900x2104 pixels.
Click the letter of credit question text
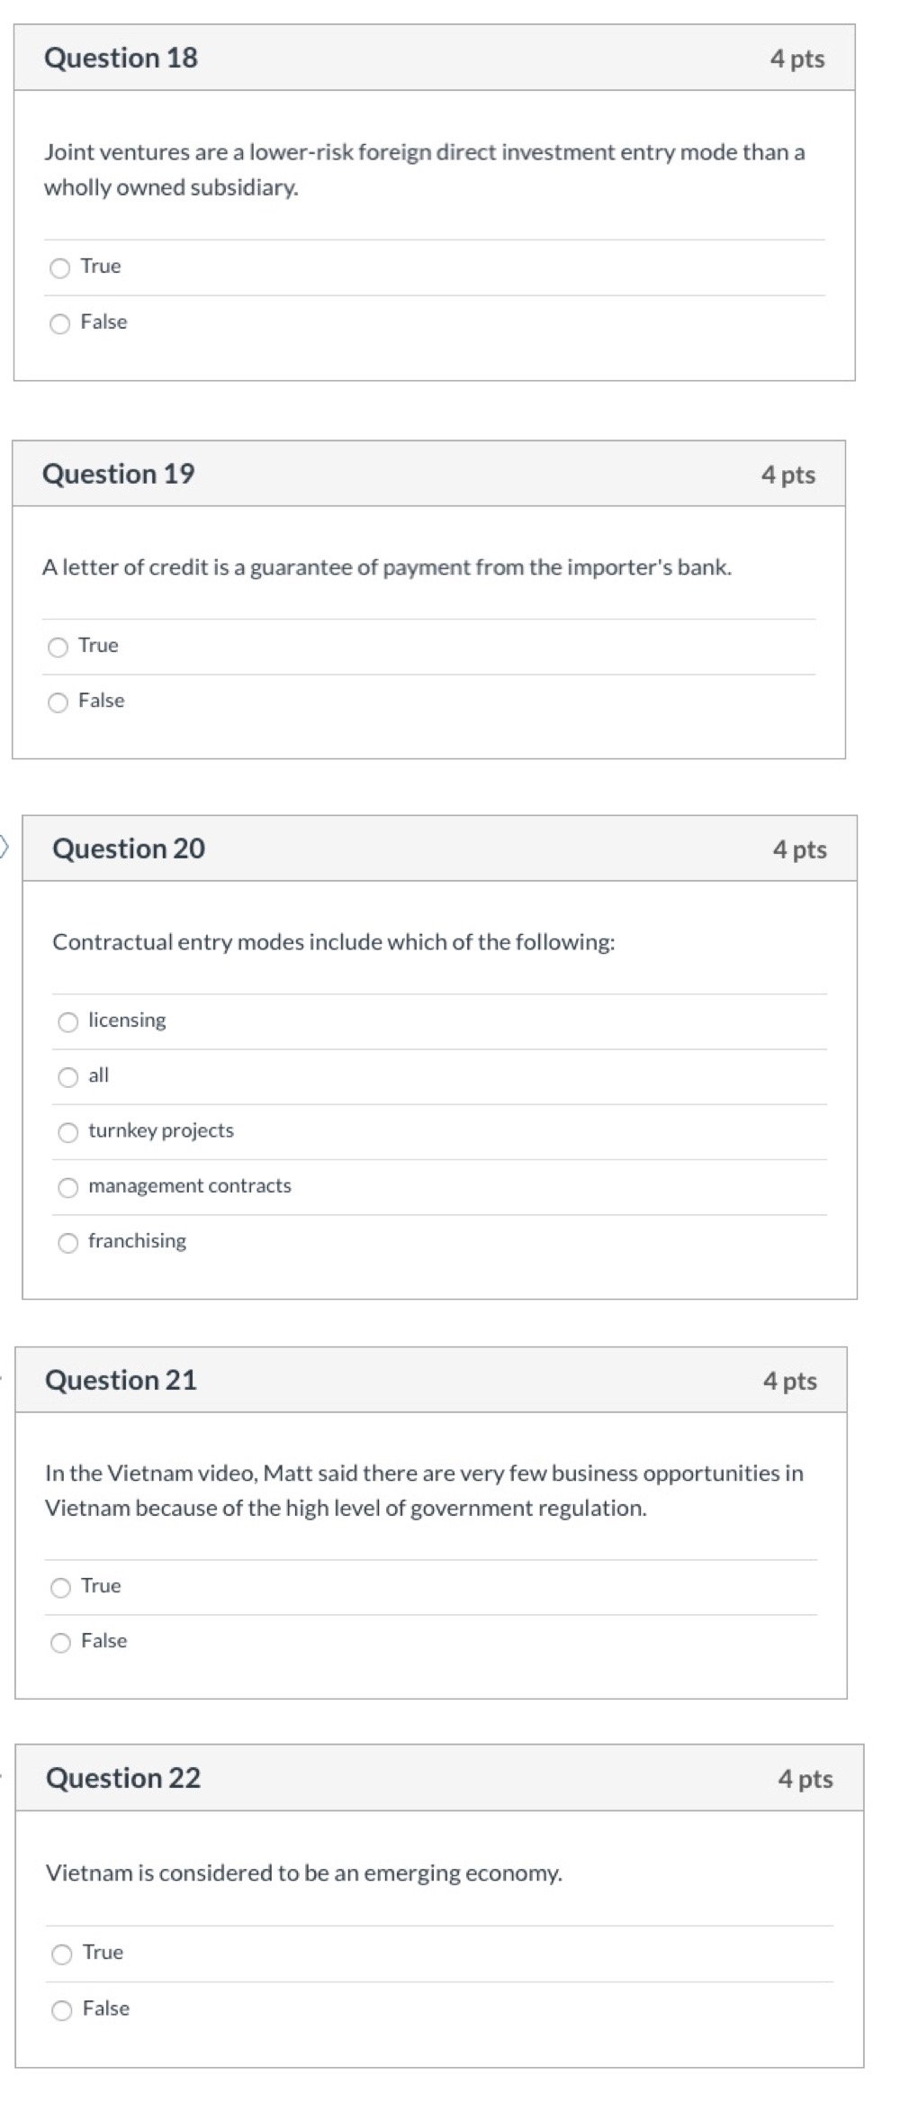click(389, 567)
